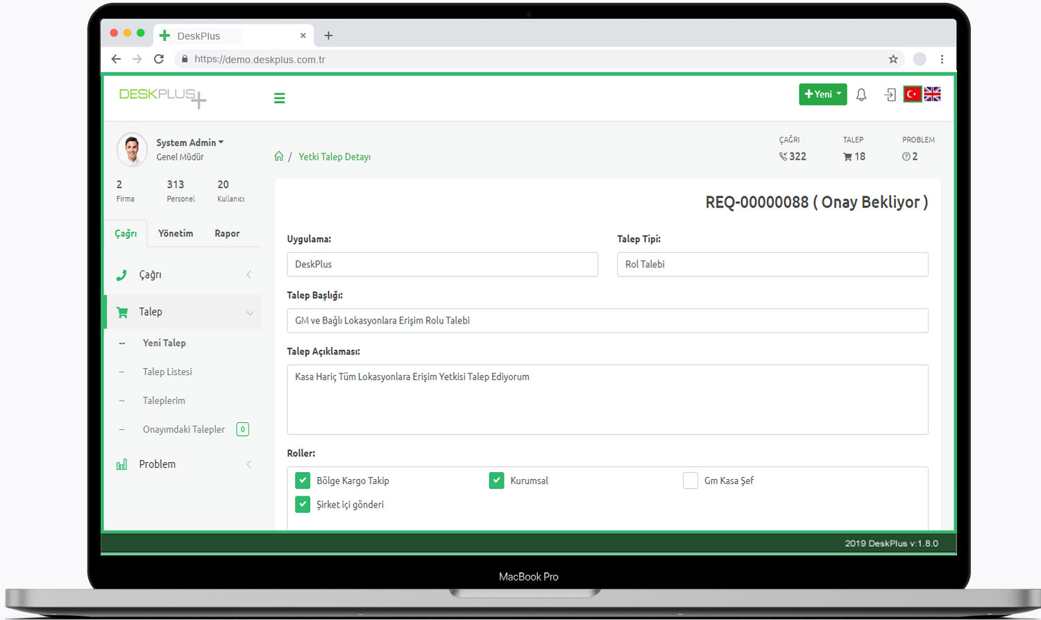The height and width of the screenshot is (620, 1041).
Task: Open a new browser tab
Action: coord(328,35)
